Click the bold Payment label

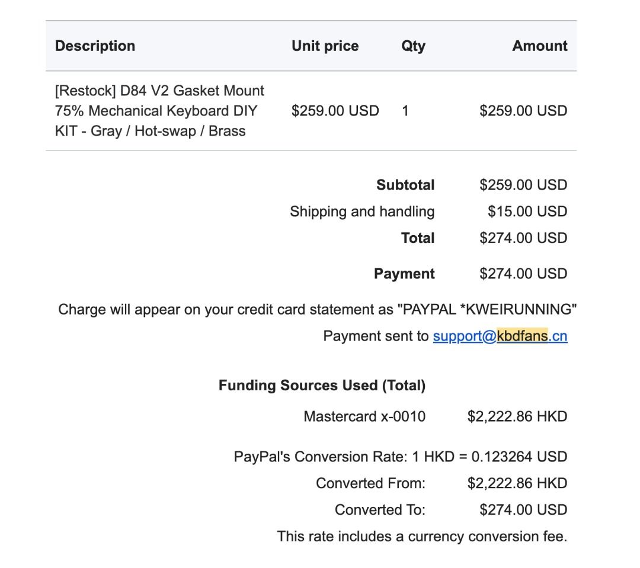coord(404,274)
